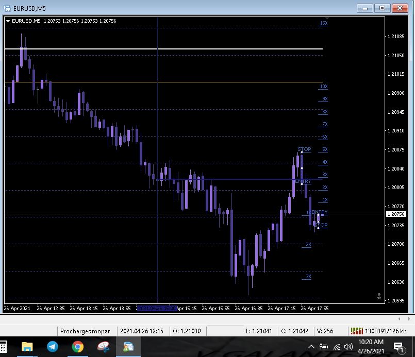Open the connection status bars 1308393/126 kb
Image resolution: width=415 pixels, height=357 pixels.
(x=378, y=331)
